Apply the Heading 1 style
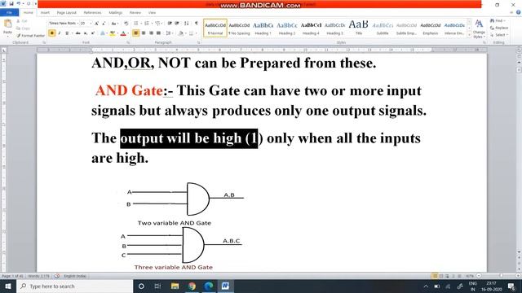This screenshot has width=522, height=293. click(x=263, y=28)
